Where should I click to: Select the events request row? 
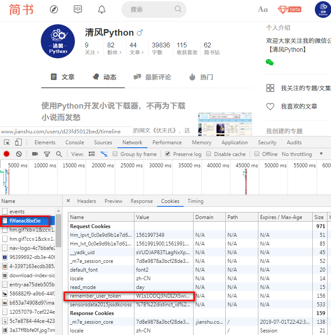click(x=28, y=212)
